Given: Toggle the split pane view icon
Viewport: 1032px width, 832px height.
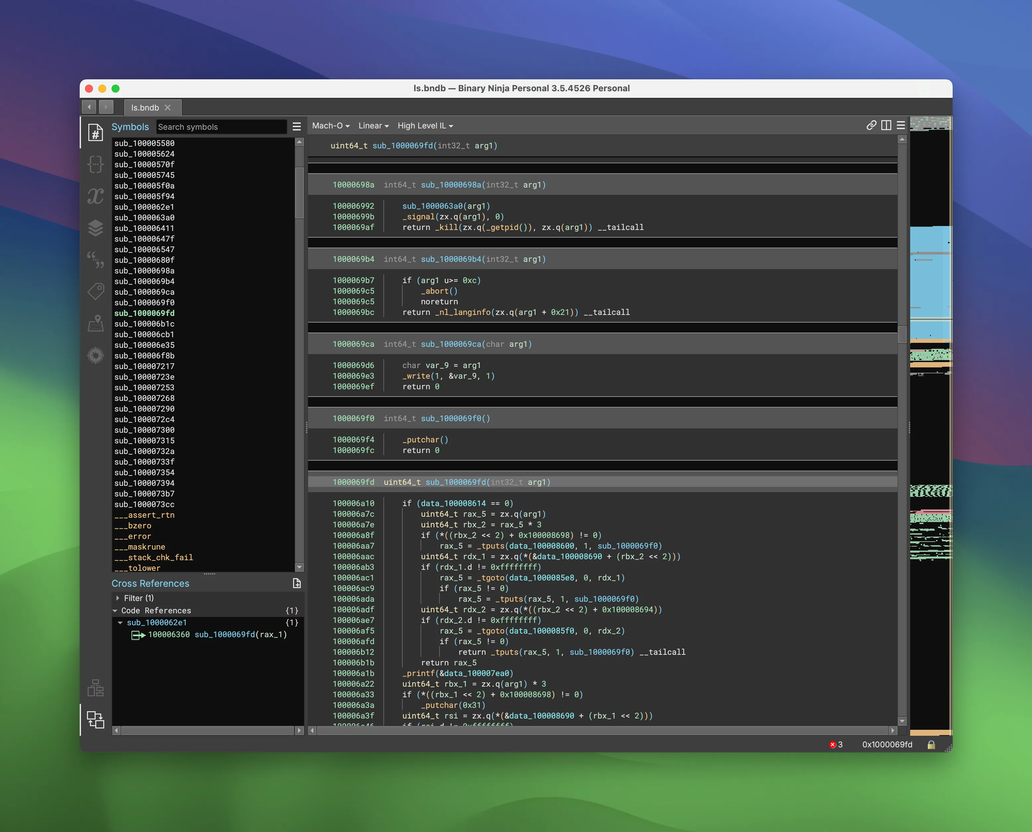Looking at the screenshot, I should tap(886, 125).
